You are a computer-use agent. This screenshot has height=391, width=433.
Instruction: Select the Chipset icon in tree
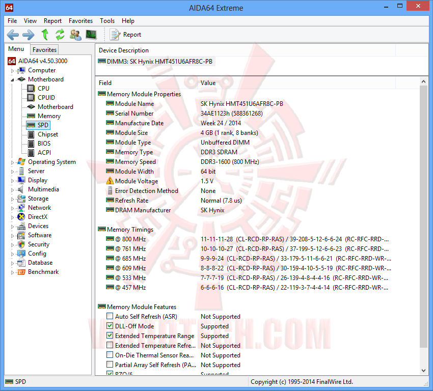pos(31,134)
